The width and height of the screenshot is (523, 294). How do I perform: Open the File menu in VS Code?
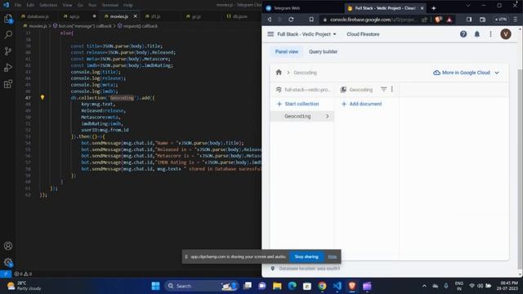click(18, 5)
